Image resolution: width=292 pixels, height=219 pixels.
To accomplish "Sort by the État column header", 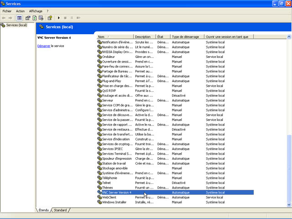I will pyautogui.click(x=163, y=36).
